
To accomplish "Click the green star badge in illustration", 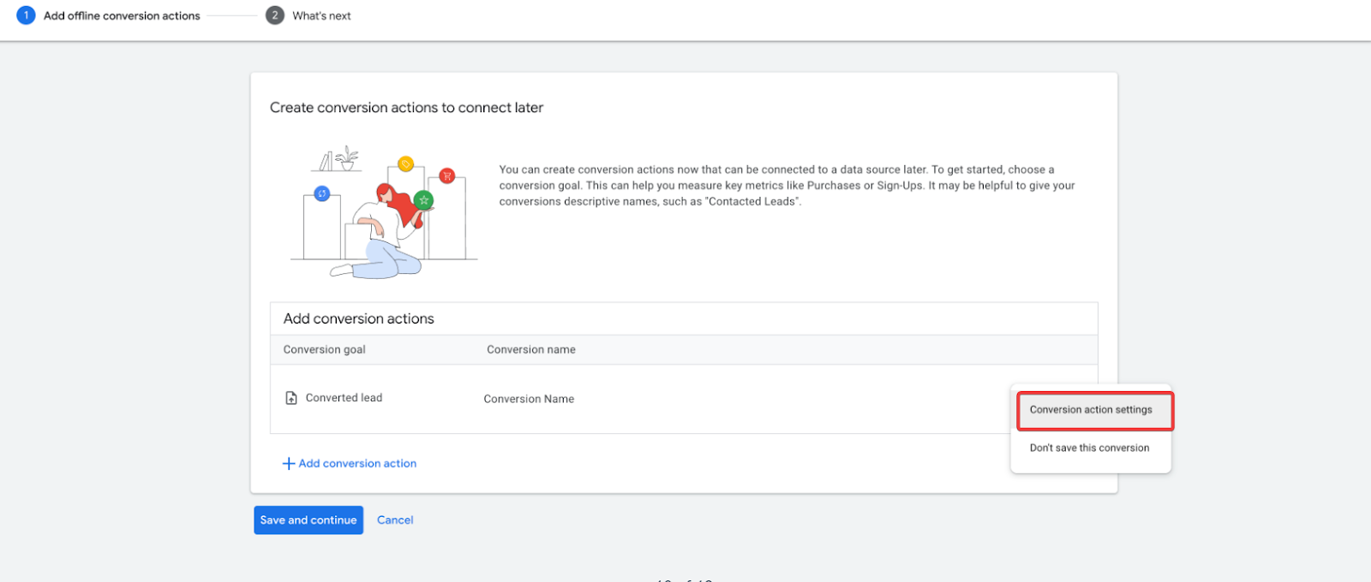I will (x=423, y=200).
